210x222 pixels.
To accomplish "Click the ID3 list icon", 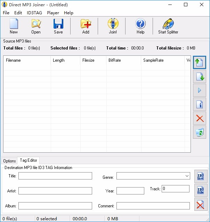I will [201, 176].
